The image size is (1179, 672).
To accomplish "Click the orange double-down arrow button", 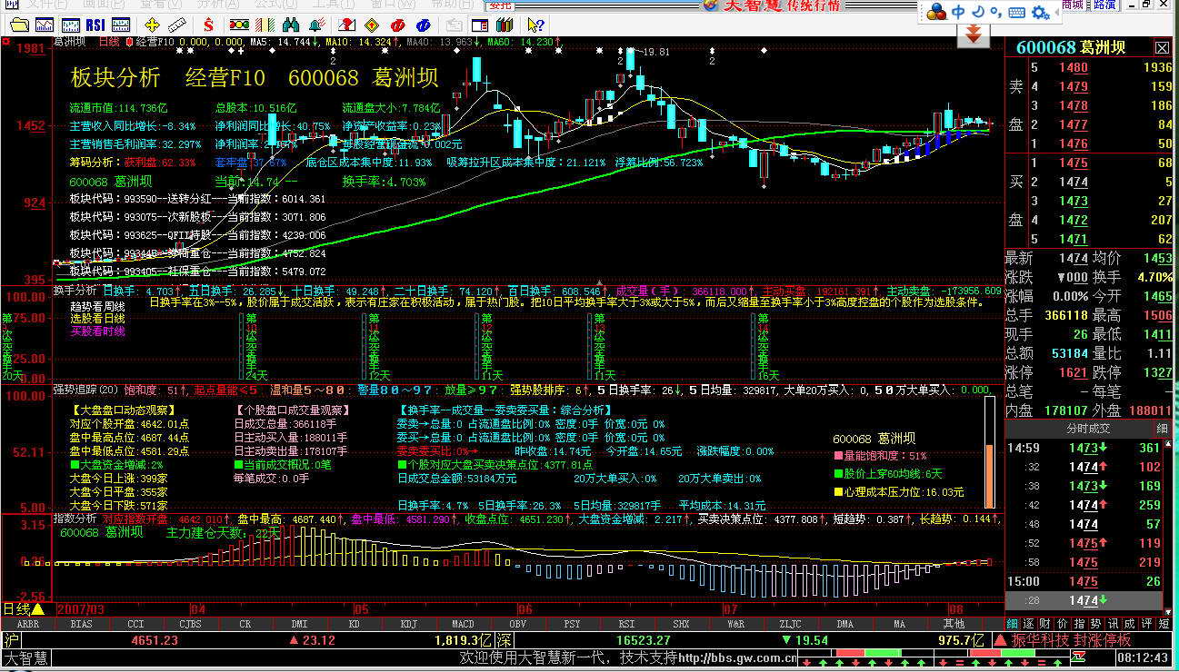I will point(972,35).
